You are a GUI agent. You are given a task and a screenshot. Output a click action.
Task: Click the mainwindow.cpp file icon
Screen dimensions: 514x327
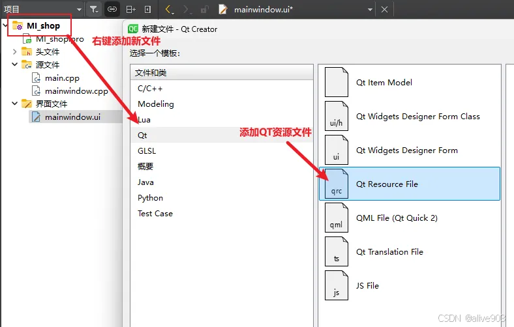(x=36, y=91)
